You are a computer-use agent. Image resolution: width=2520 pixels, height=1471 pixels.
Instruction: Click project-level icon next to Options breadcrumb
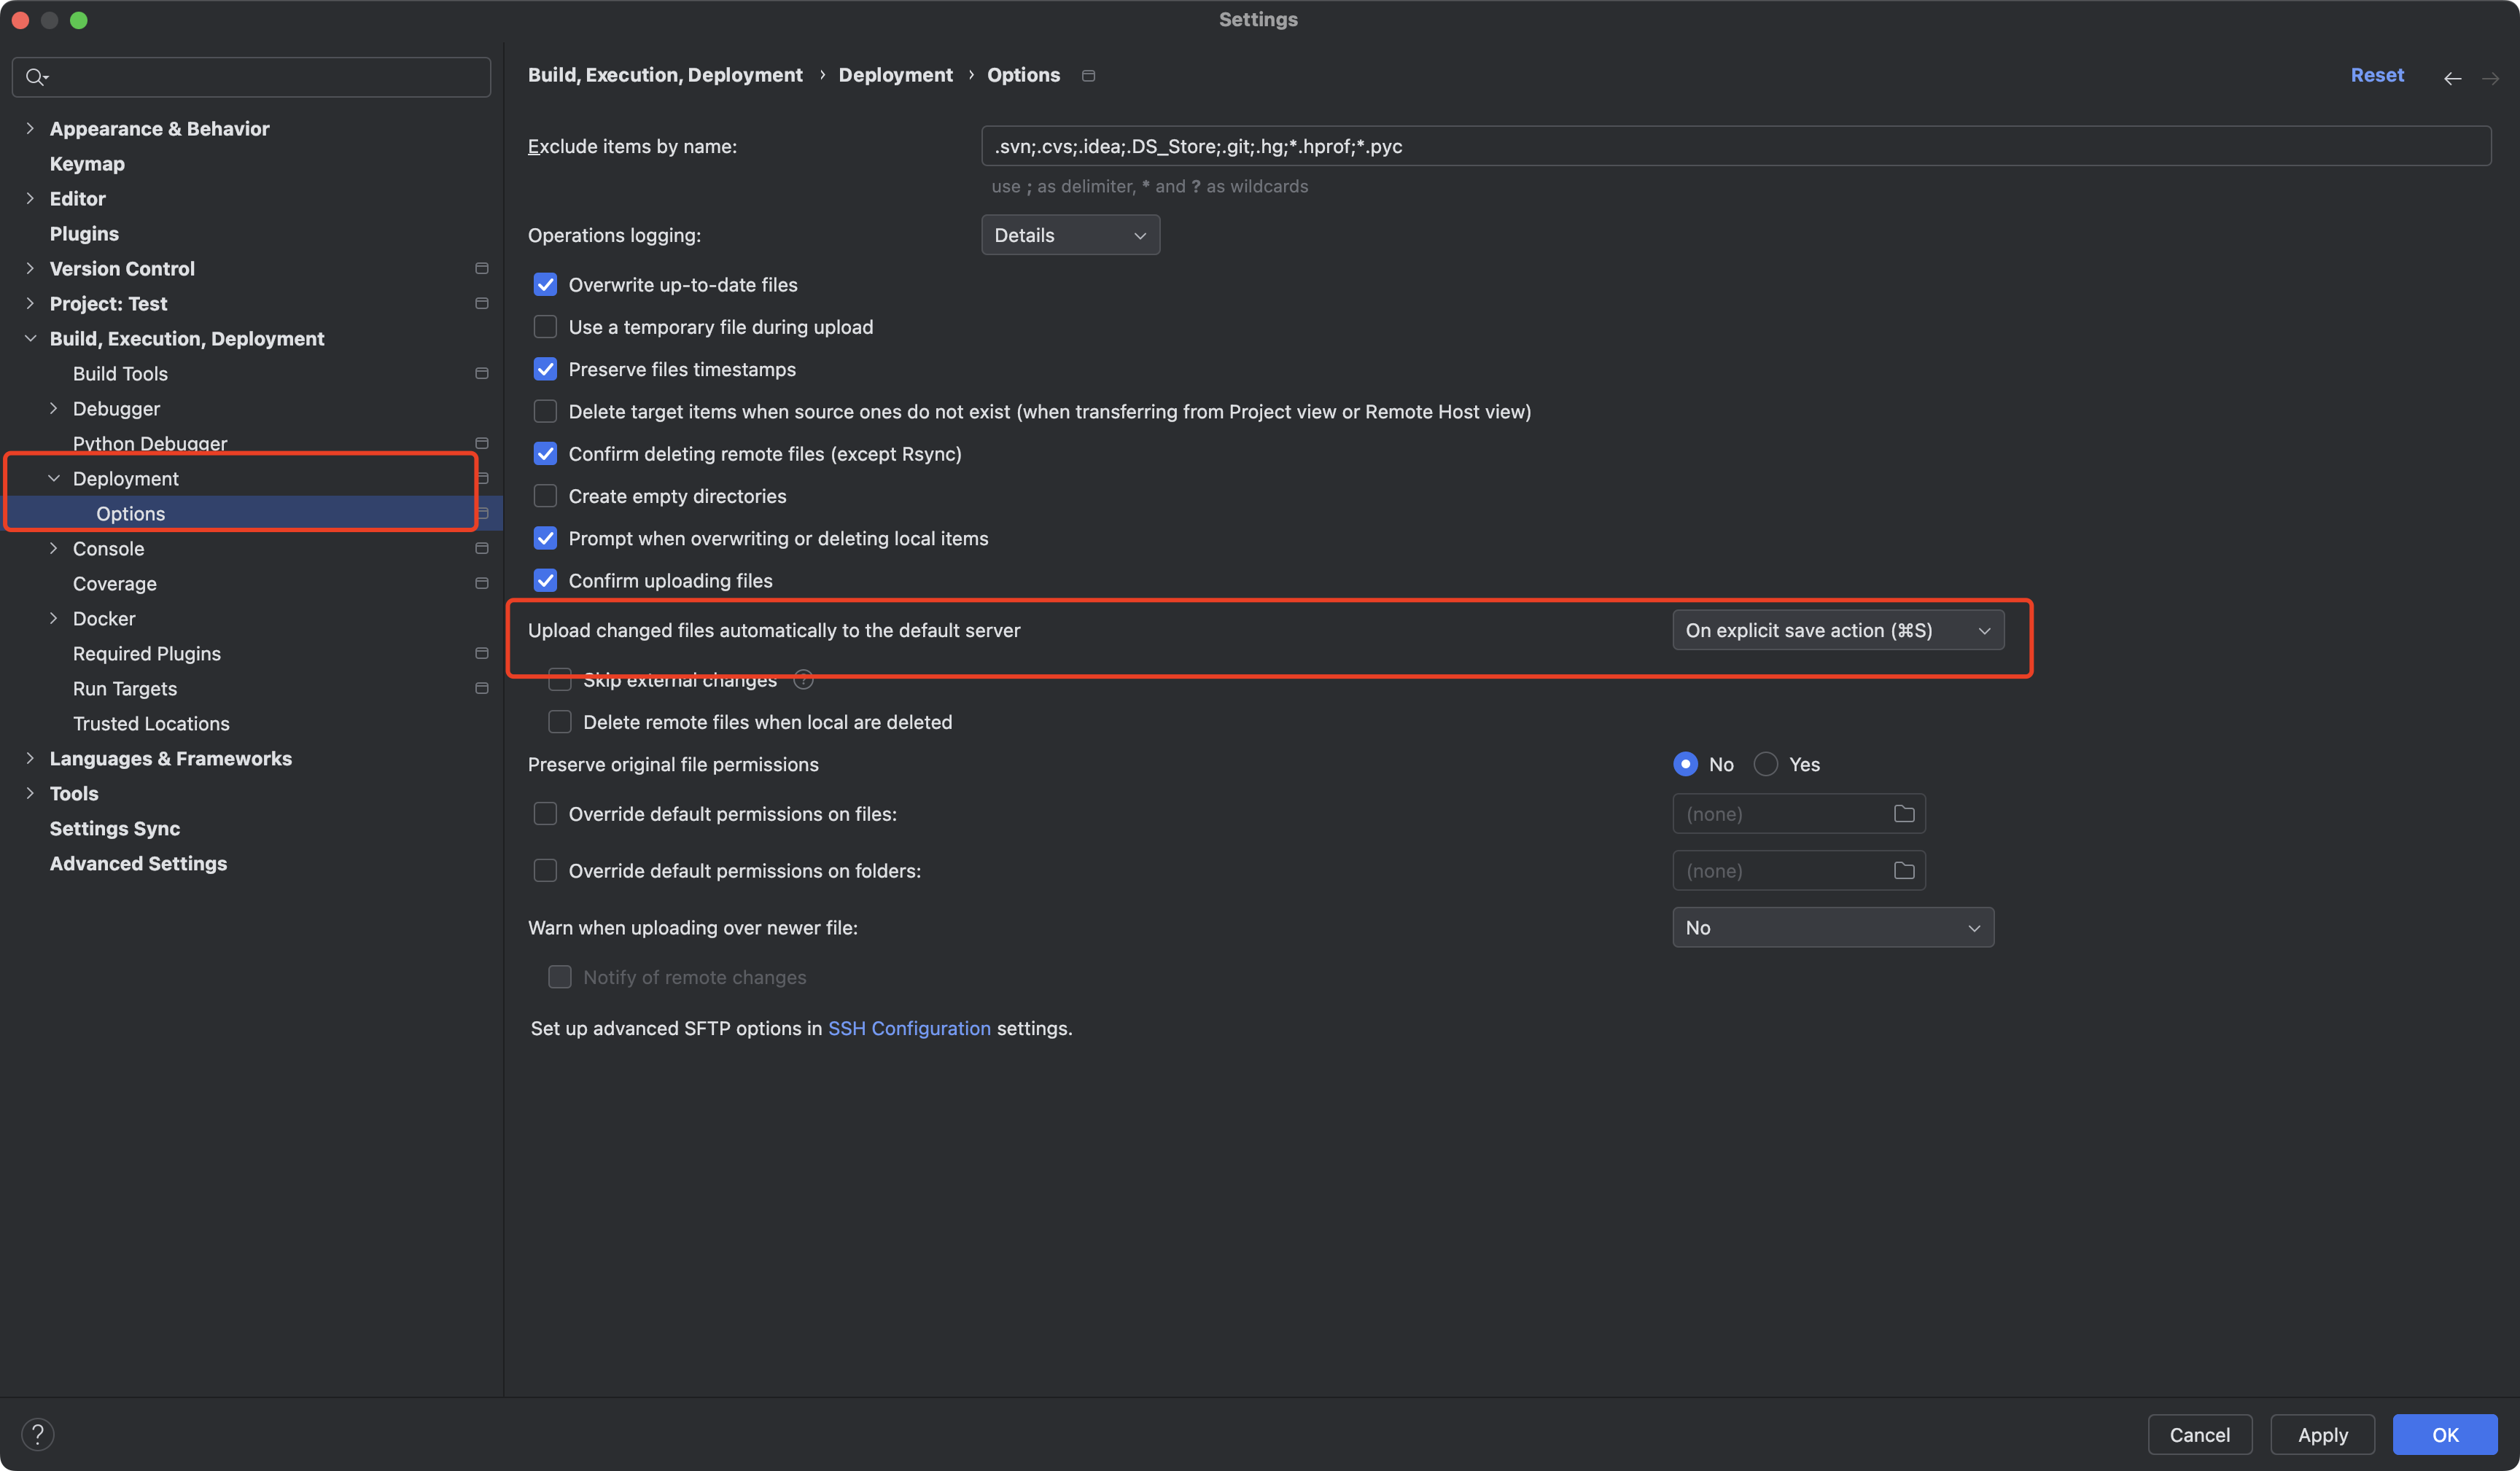[x=1089, y=76]
